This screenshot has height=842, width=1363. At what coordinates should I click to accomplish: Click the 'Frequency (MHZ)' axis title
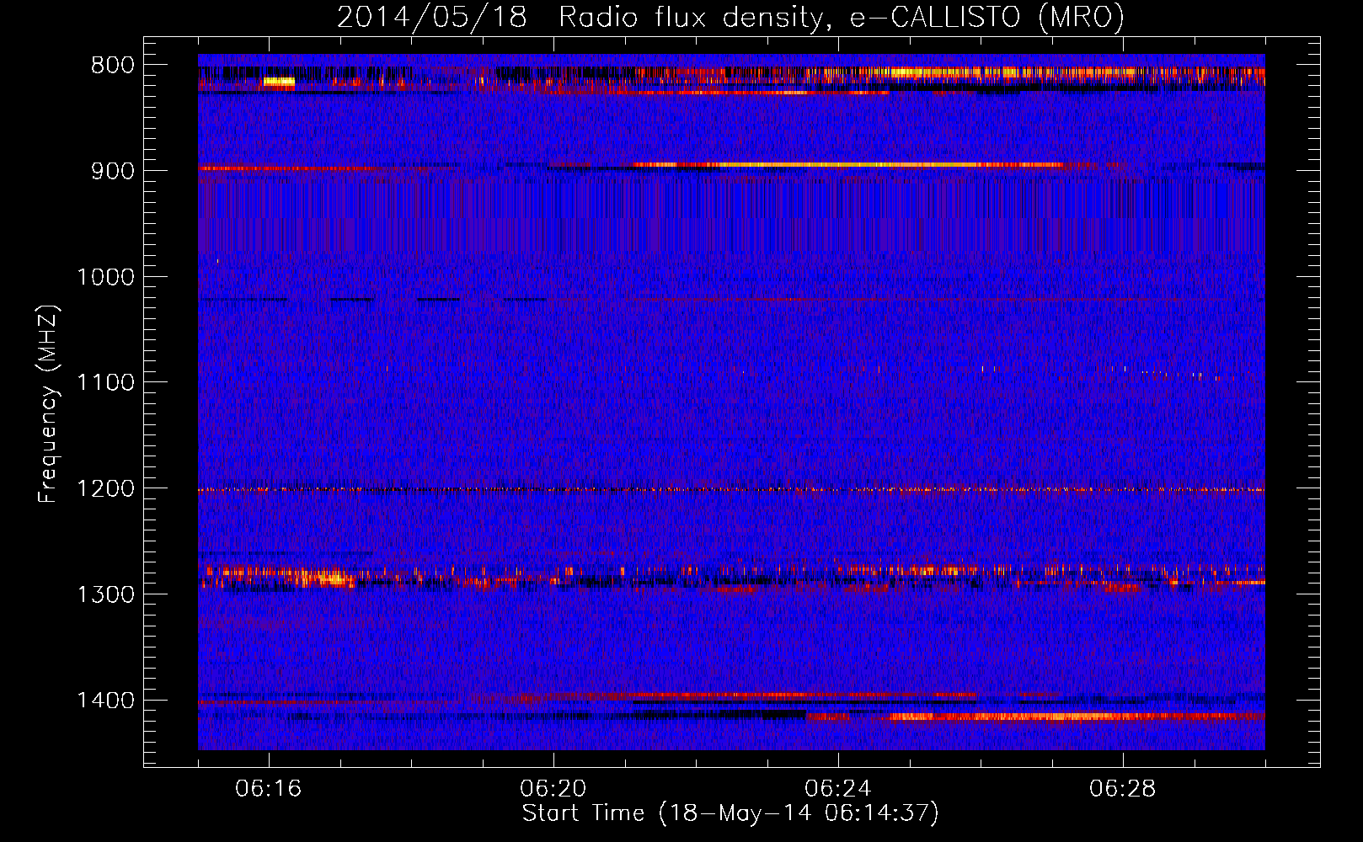(49, 403)
